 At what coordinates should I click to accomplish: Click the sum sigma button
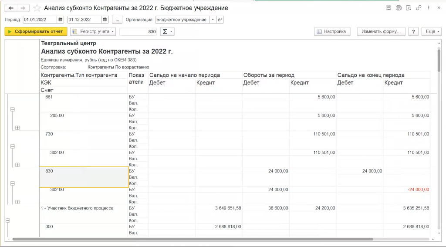167,31
